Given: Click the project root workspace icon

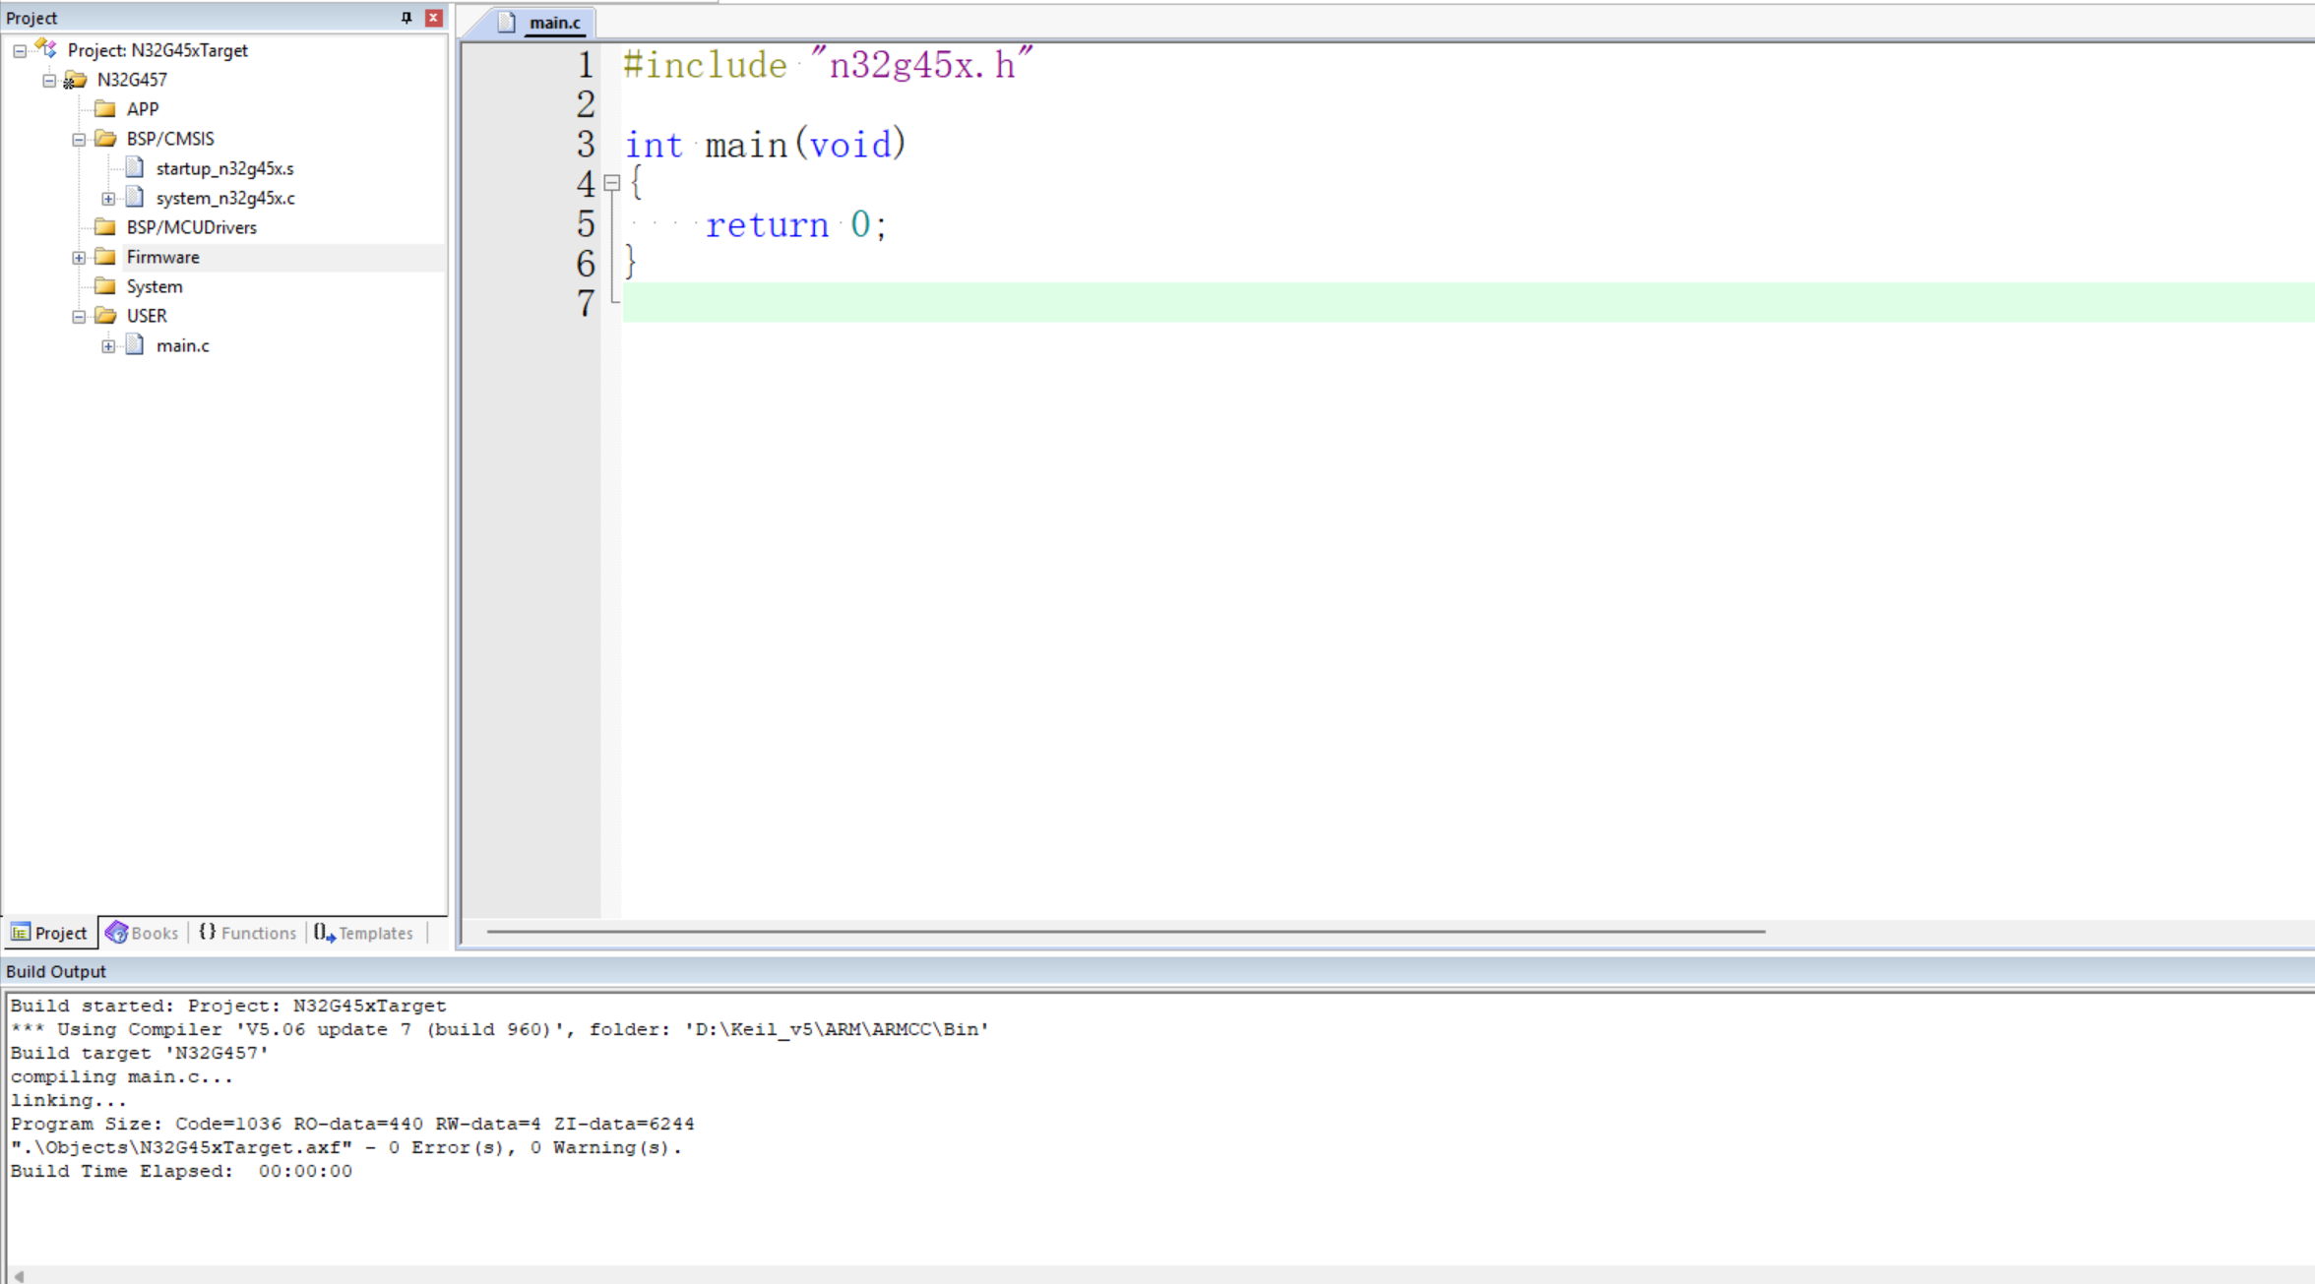Looking at the screenshot, I should pyautogui.click(x=45, y=49).
